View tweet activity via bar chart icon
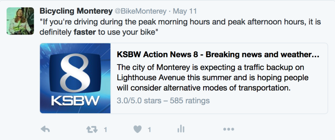Screen dimensions: 335x140 point(181,129)
